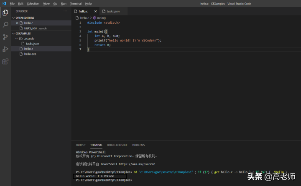
Task: Open the Extensions view
Action: (5, 61)
